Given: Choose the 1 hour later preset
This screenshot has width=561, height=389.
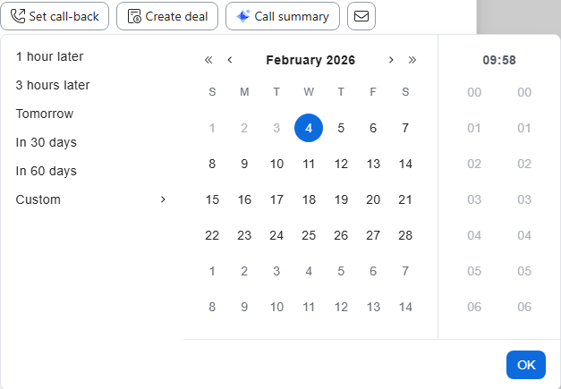Looking at the screenshot, I should coord(49,56).
